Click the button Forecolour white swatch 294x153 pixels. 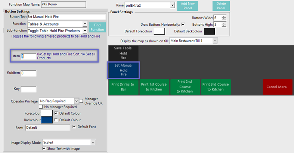(x=47, y=113)
